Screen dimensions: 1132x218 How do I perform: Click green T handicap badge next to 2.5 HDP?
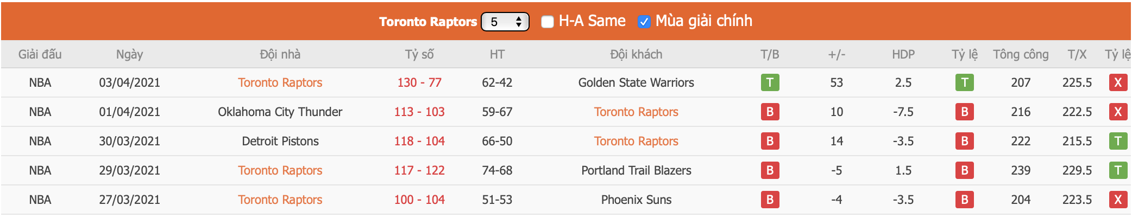tap(964, 82)
